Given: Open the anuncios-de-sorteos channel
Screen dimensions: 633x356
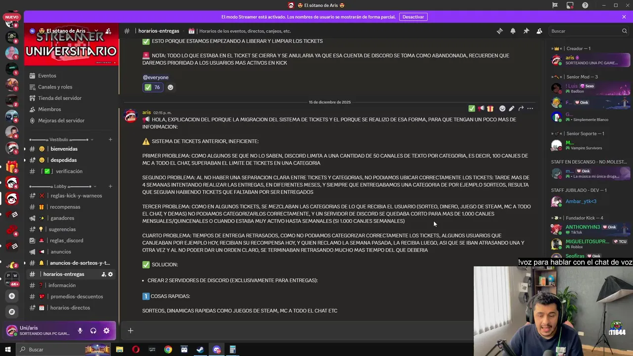Looking at the screenshot, I should tap(72, 263).
